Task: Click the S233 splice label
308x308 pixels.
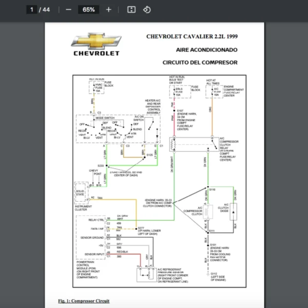Action: [x=101, y=166]
